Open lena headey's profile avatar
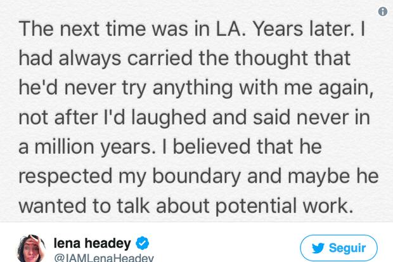 31,248
